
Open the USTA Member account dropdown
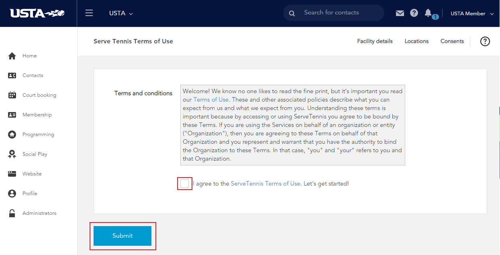click(x=472, y=14)
